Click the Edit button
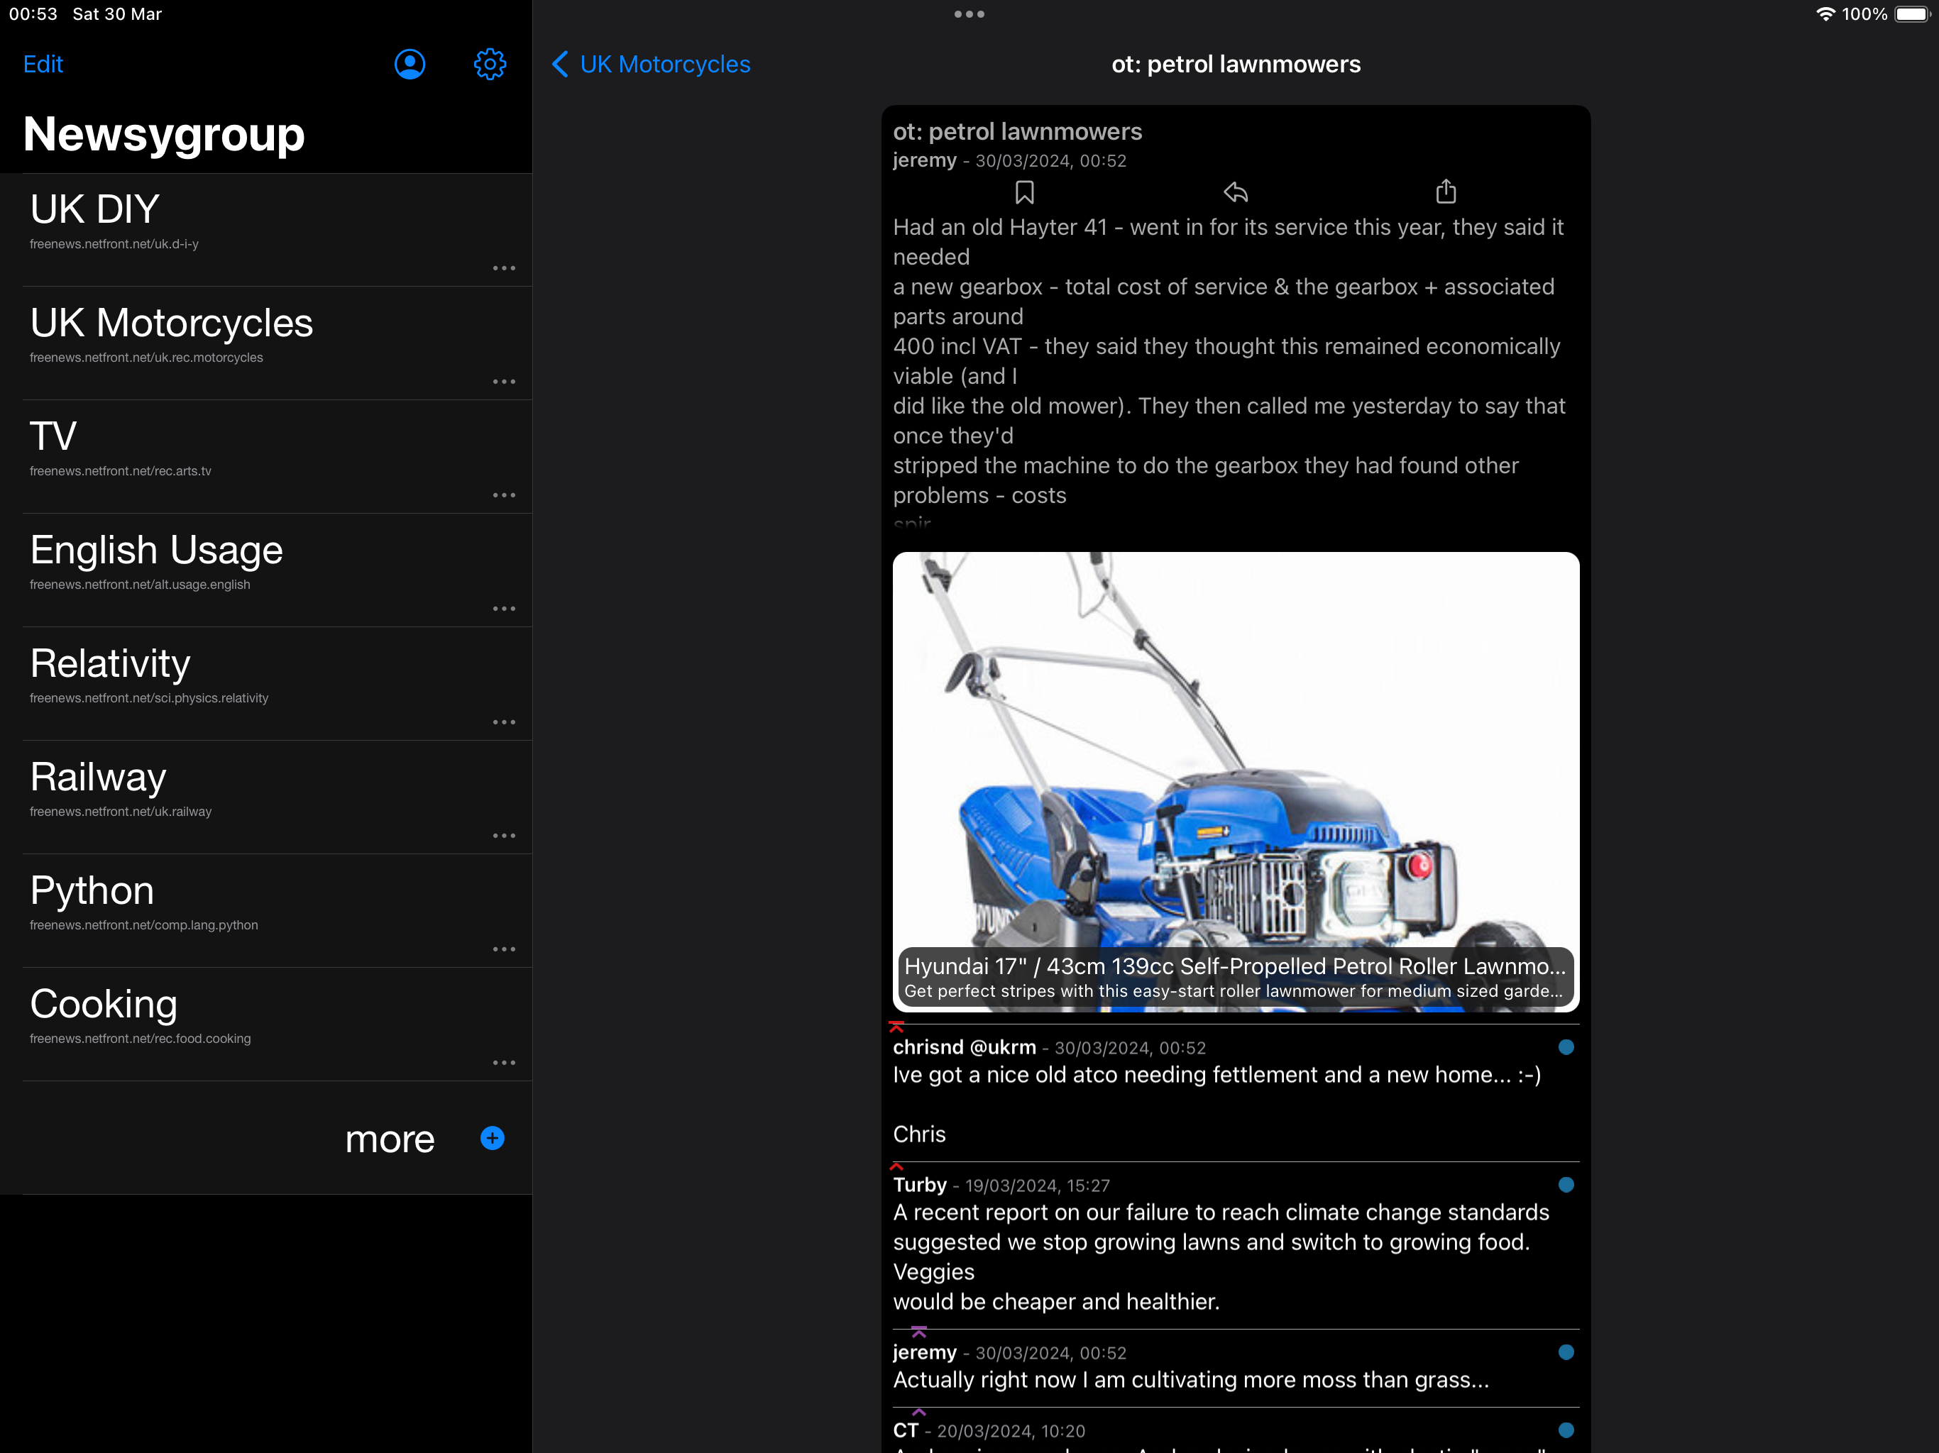Screen dimensions: 1939x1453 (43, 64)
